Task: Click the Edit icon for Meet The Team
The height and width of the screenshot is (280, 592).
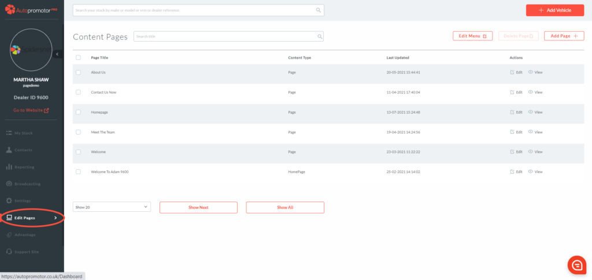Action: 512,132
